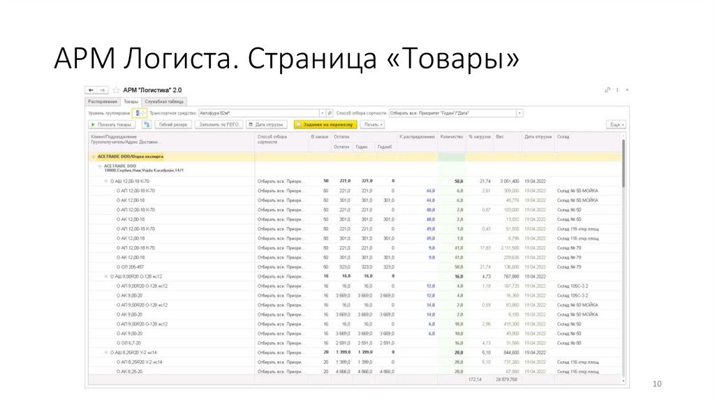Image resolution: width=715 pixels, height=401 pixels.
Task: Click Клиент/Подразделение column header
Action: pyautogui.click(x=172, y=142)
